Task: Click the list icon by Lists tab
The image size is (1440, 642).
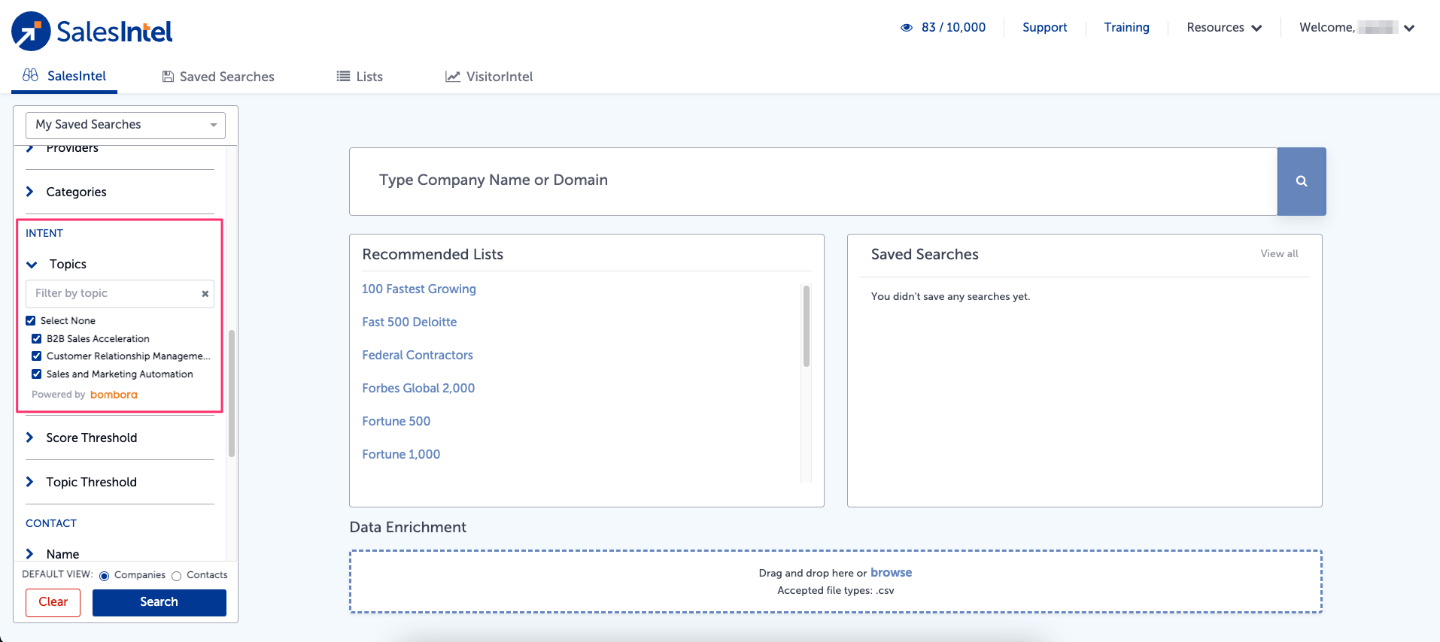Action: (x=343, y=76)
